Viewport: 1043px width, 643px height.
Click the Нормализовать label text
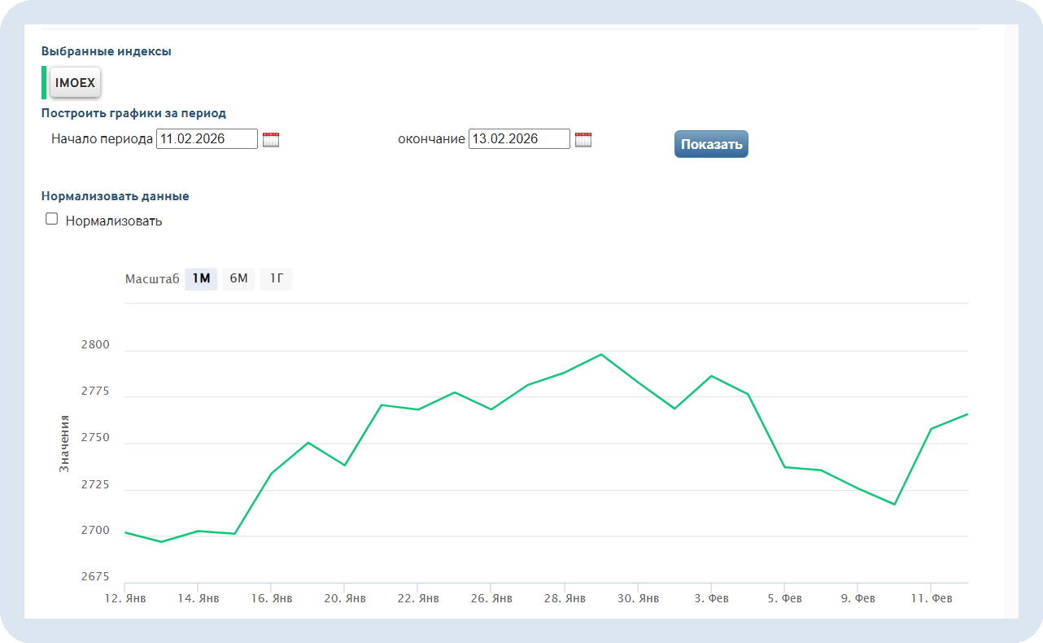pyautogui.click(x=114, y=221)
